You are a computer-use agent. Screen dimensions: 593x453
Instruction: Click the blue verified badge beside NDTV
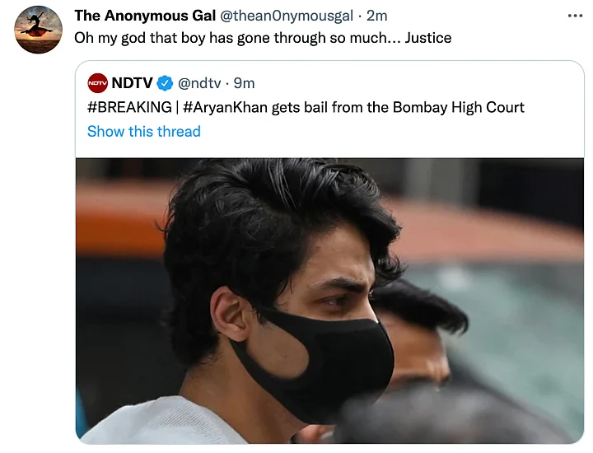point(165,83)
